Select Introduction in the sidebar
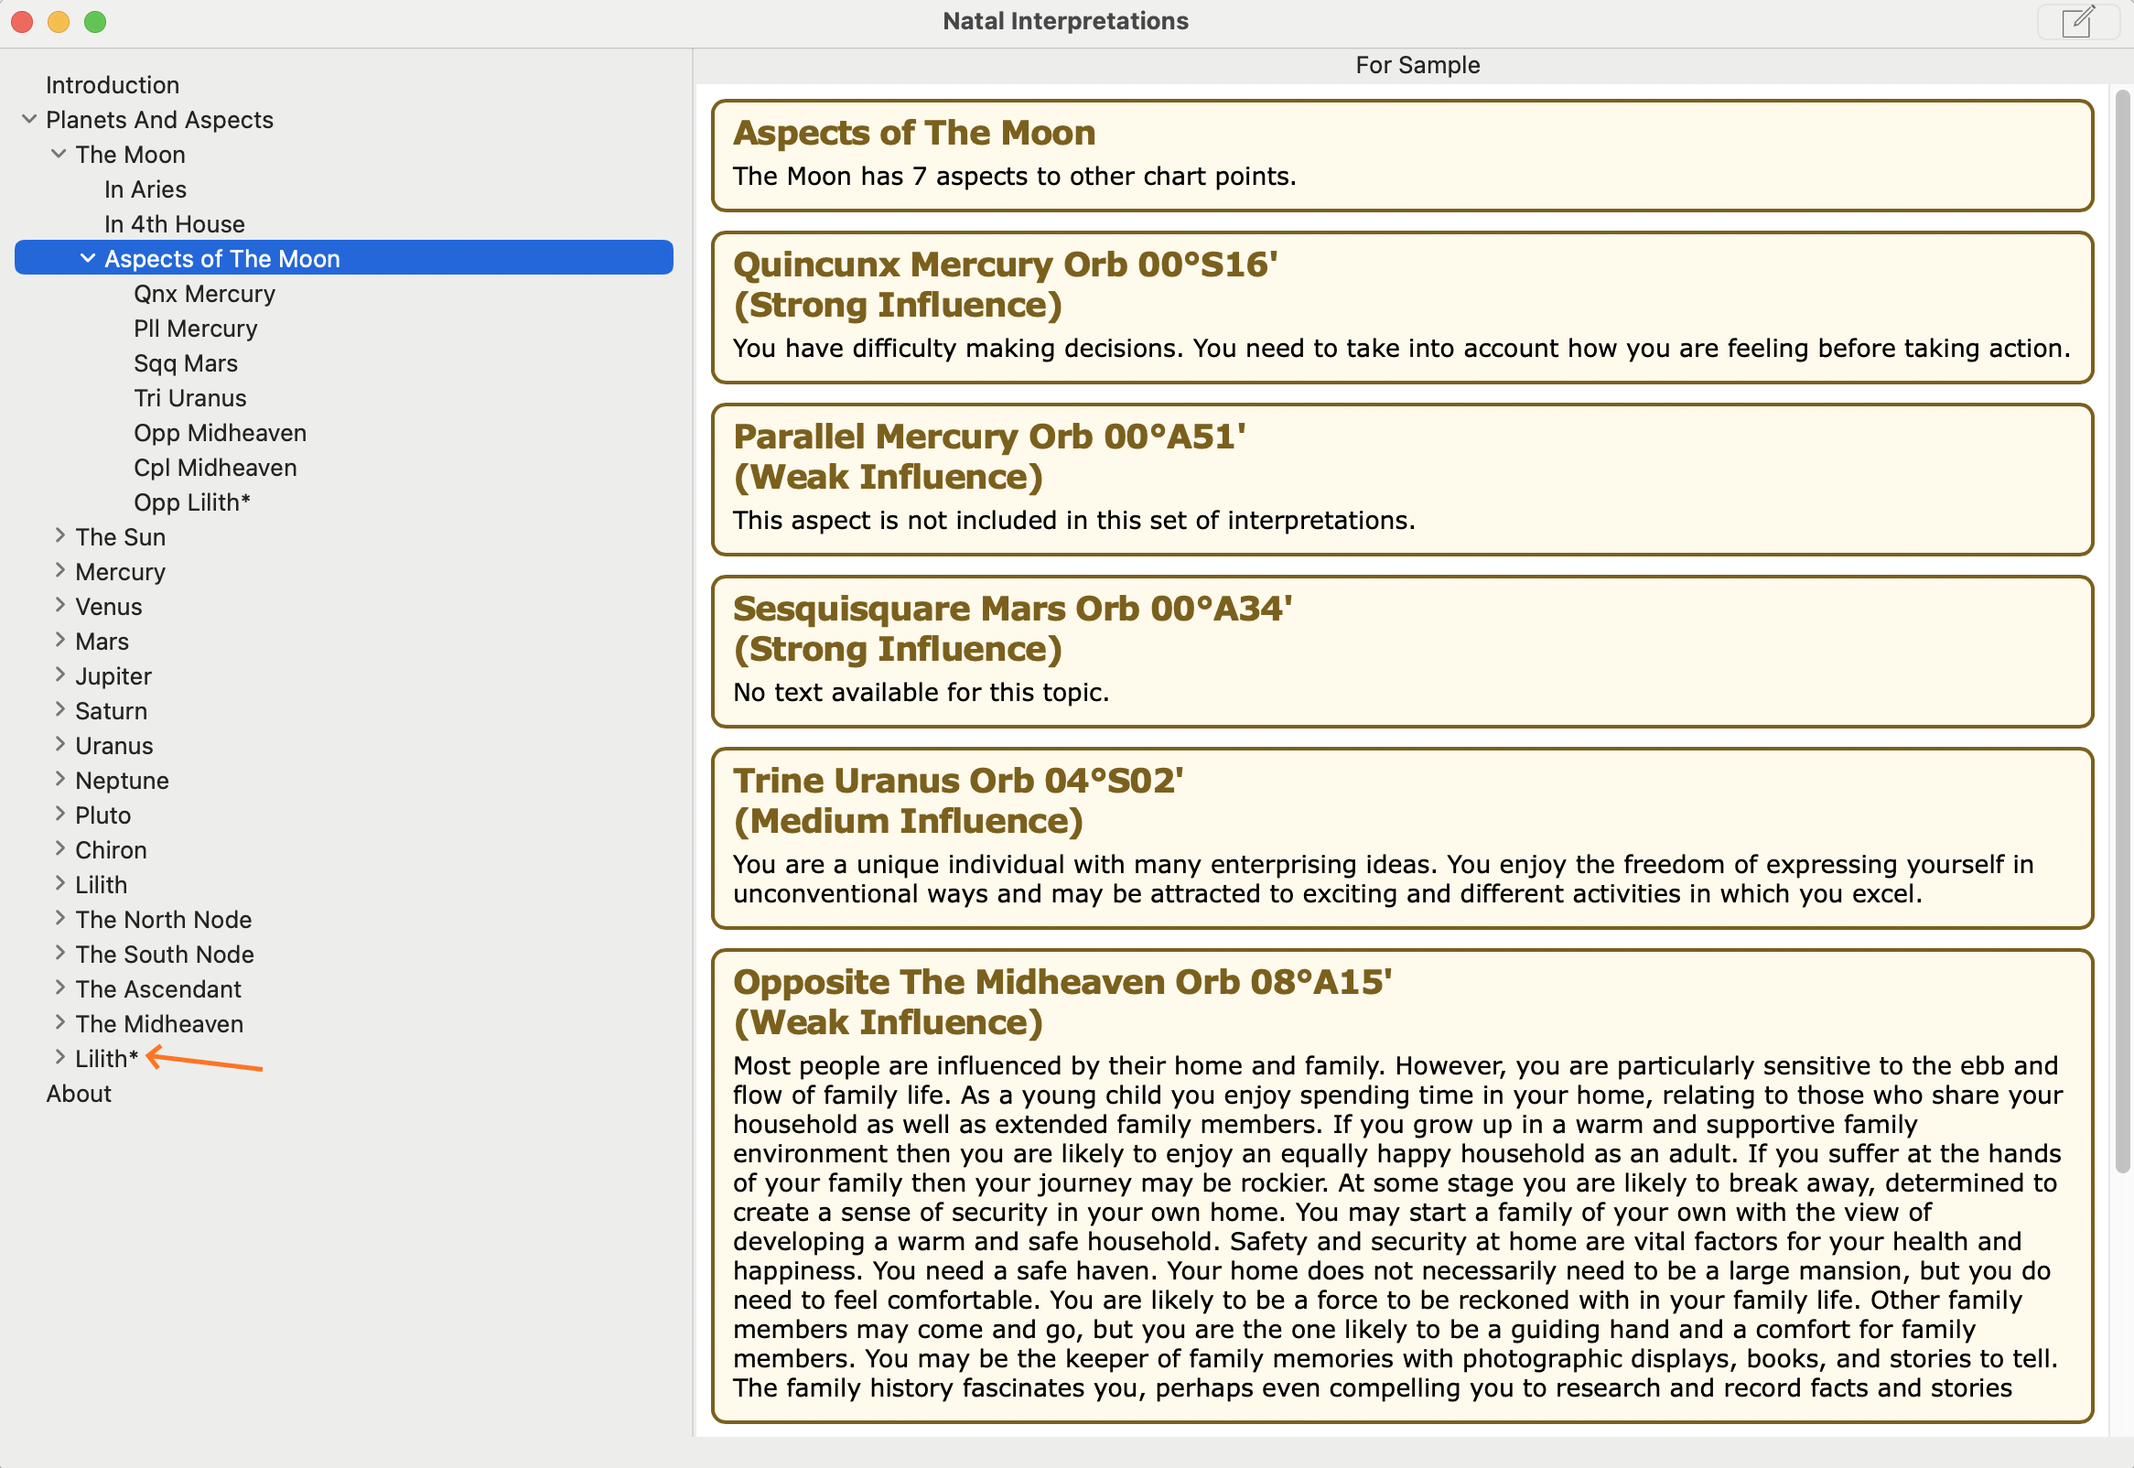The image size is (2134, 1468). click(x=113, y=84)
